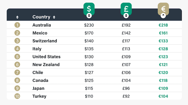Click the €218 value for Australia

pyautogui.click(x=163, y=25)
